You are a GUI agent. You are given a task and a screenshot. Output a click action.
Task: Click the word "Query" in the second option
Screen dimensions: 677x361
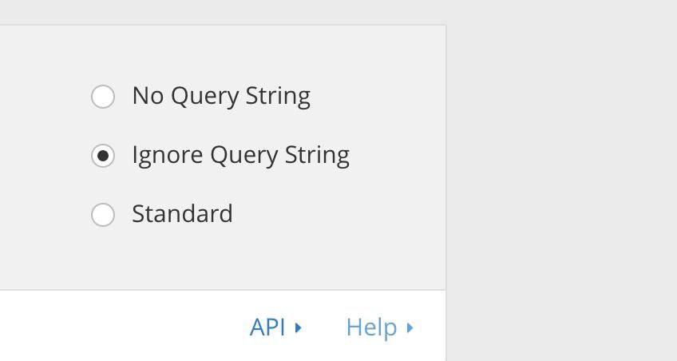[x=244, y=155]
